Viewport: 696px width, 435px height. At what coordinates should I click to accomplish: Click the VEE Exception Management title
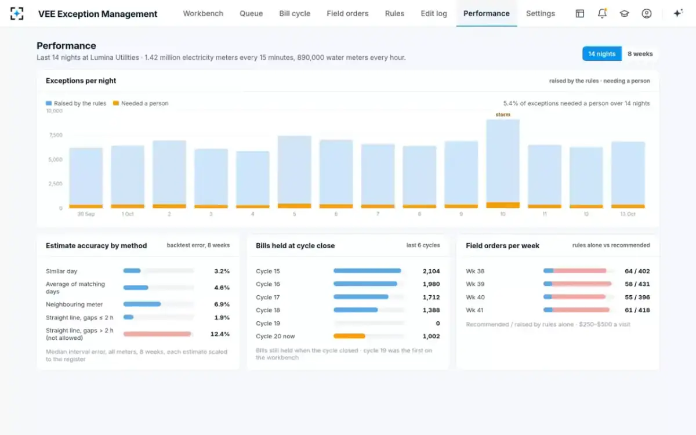(97, 14)
